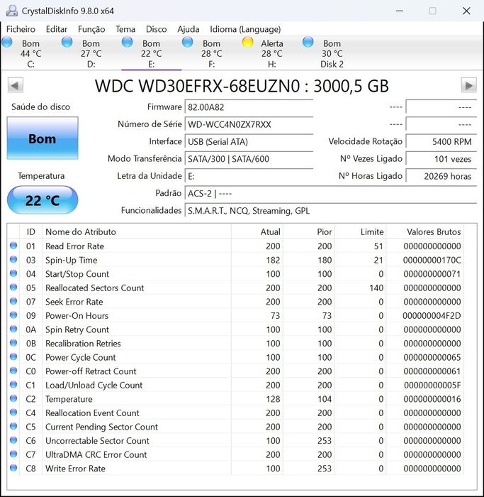Screen dimensions: 484x497
Task: Click the ID column header
Action: coord(30,231)
